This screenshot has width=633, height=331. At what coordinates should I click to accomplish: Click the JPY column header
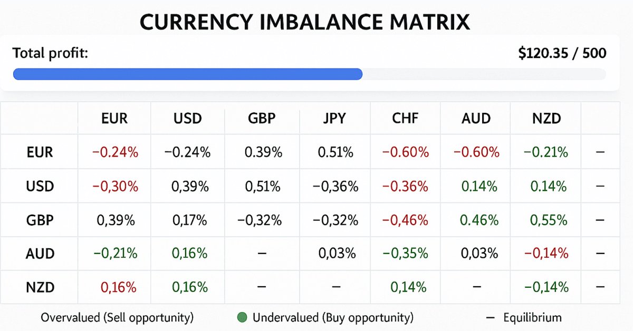click(335, 119)
